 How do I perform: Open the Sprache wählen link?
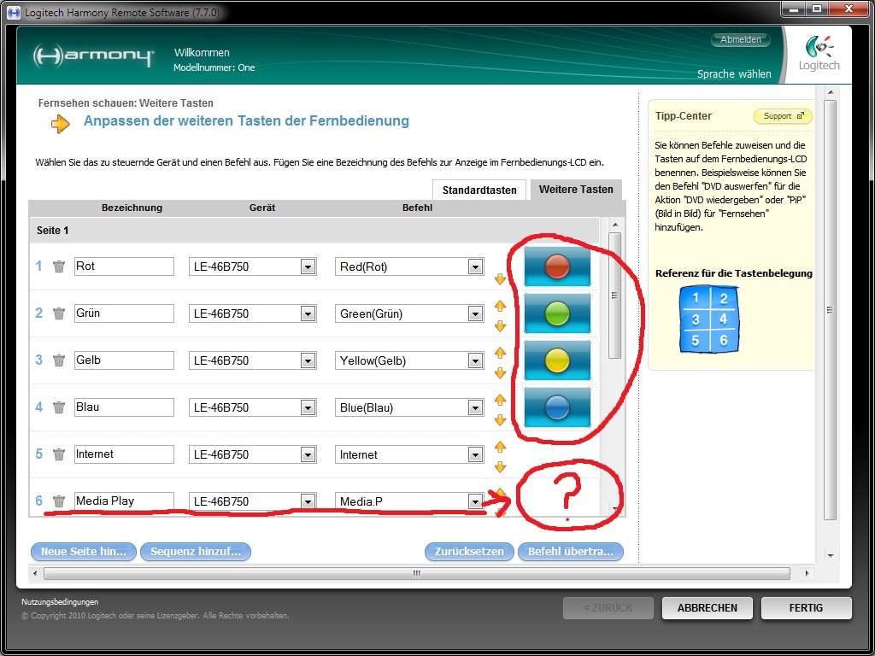point(733,74)
